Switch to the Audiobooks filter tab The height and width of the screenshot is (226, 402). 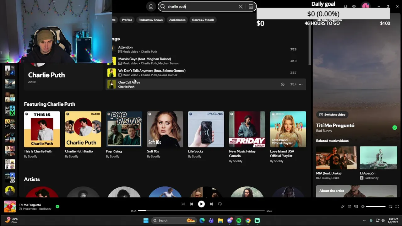(177, 20)
